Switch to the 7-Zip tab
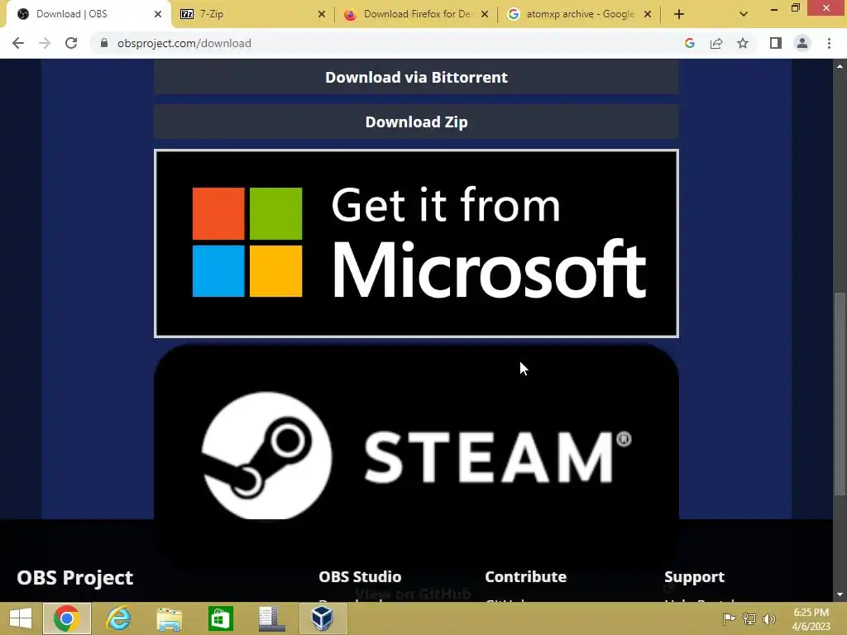The height and width of the screenshot is (635, 847). pos(253,14)
